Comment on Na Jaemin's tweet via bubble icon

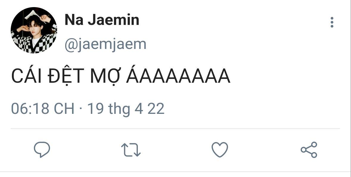[x=42, y=150]
